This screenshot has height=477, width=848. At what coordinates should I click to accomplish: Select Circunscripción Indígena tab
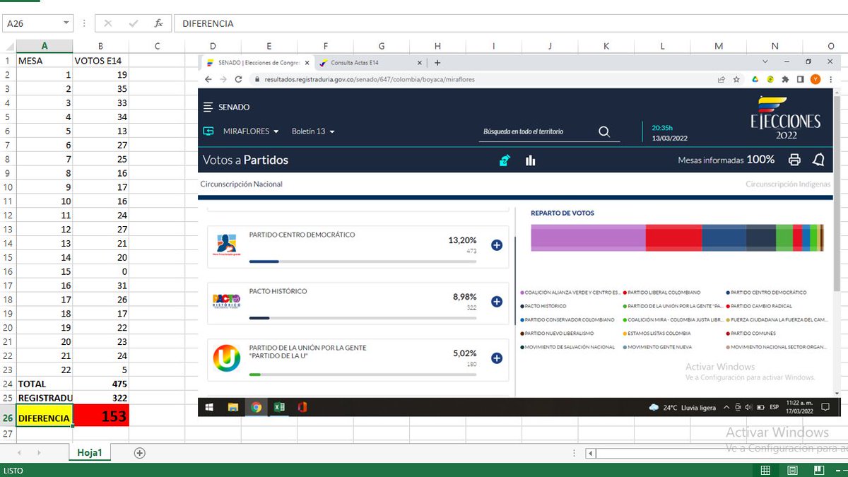tap(788, 184)
